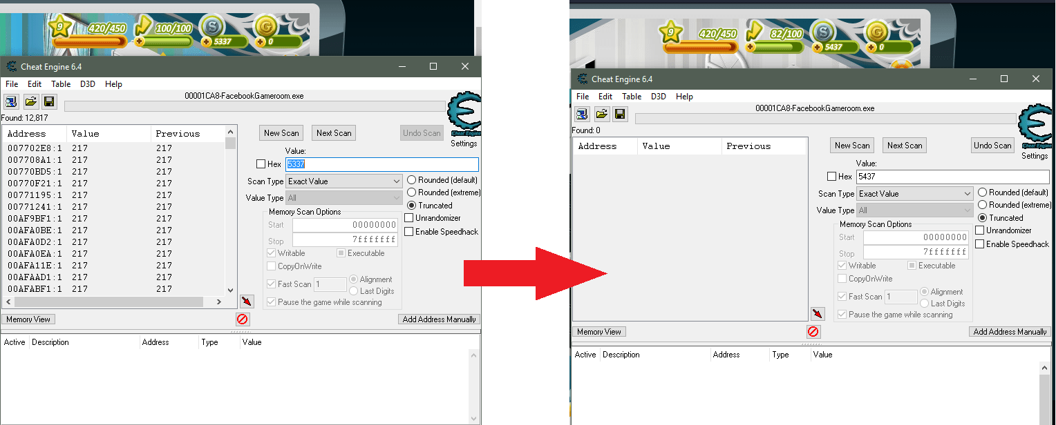Click red arrow add-to-list icon in right window
The image size is (1056, 425).
click(818, 314)
